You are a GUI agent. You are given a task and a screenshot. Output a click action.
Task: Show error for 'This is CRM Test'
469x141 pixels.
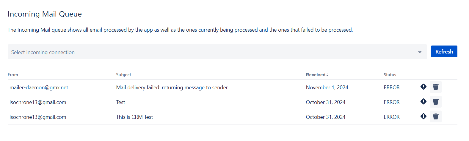click(423, 116)
